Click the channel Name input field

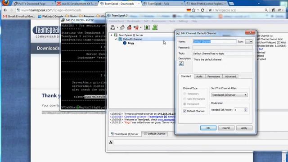click(215, 42)
